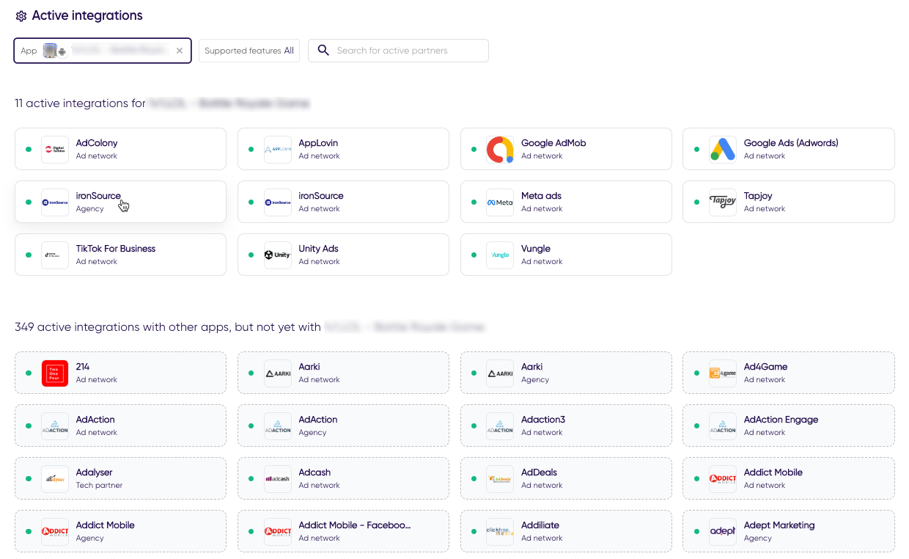Click the Meta ads logo
This screenshot has width=909, height=559.
point(500,202)
